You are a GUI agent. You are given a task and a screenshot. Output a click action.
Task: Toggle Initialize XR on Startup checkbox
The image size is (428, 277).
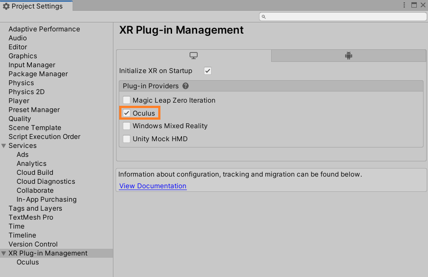[x=208, y=71]
